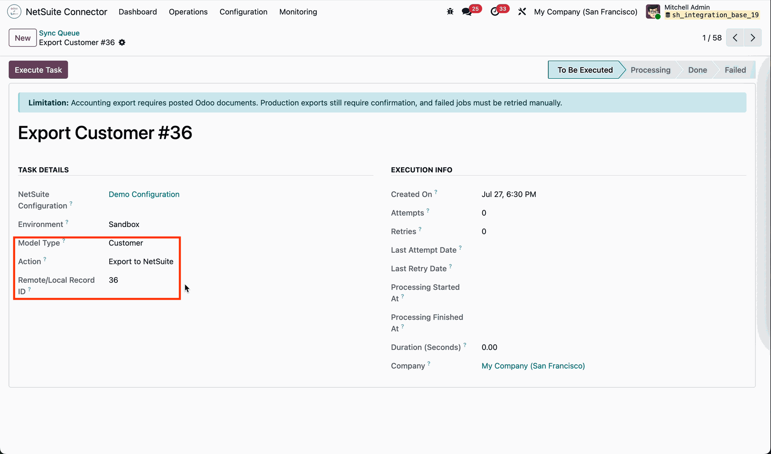Click the EXECUTION INFO section heading

pyautogui.click(x=422, y=170)
